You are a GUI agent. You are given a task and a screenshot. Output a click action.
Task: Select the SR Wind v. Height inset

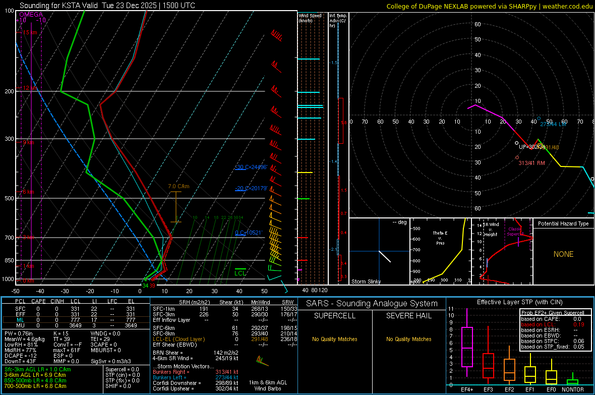click(502, 251)
